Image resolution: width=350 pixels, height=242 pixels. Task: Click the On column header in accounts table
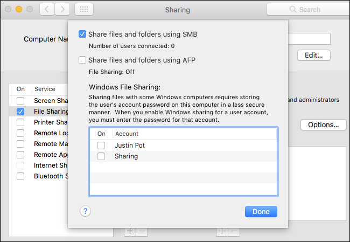point(101,134)
